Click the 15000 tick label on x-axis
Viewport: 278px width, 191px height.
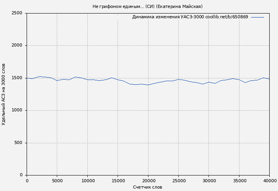point(118,181)
